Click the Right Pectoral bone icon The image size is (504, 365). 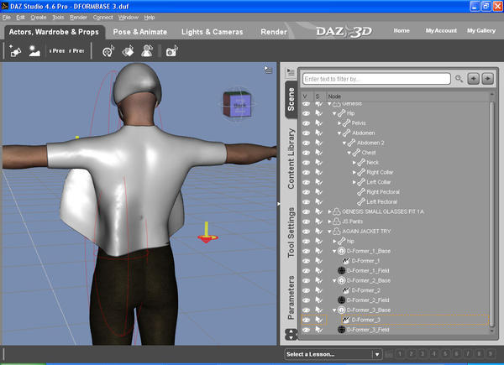(x=361, y=192)
